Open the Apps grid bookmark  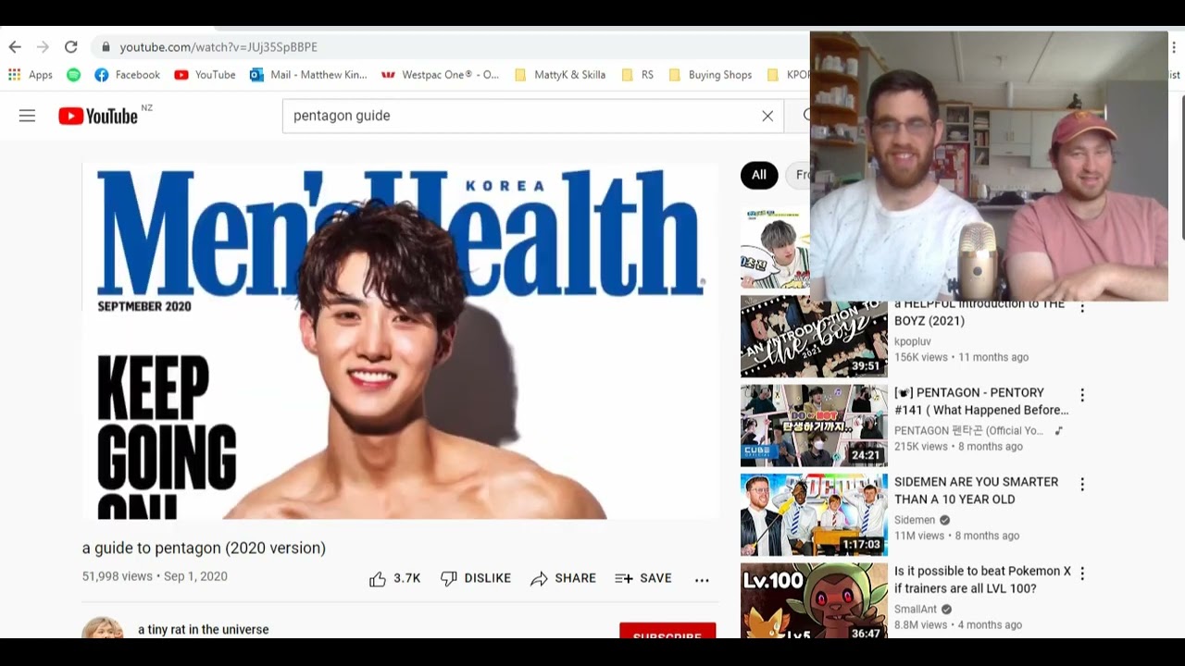click(31, 75)
